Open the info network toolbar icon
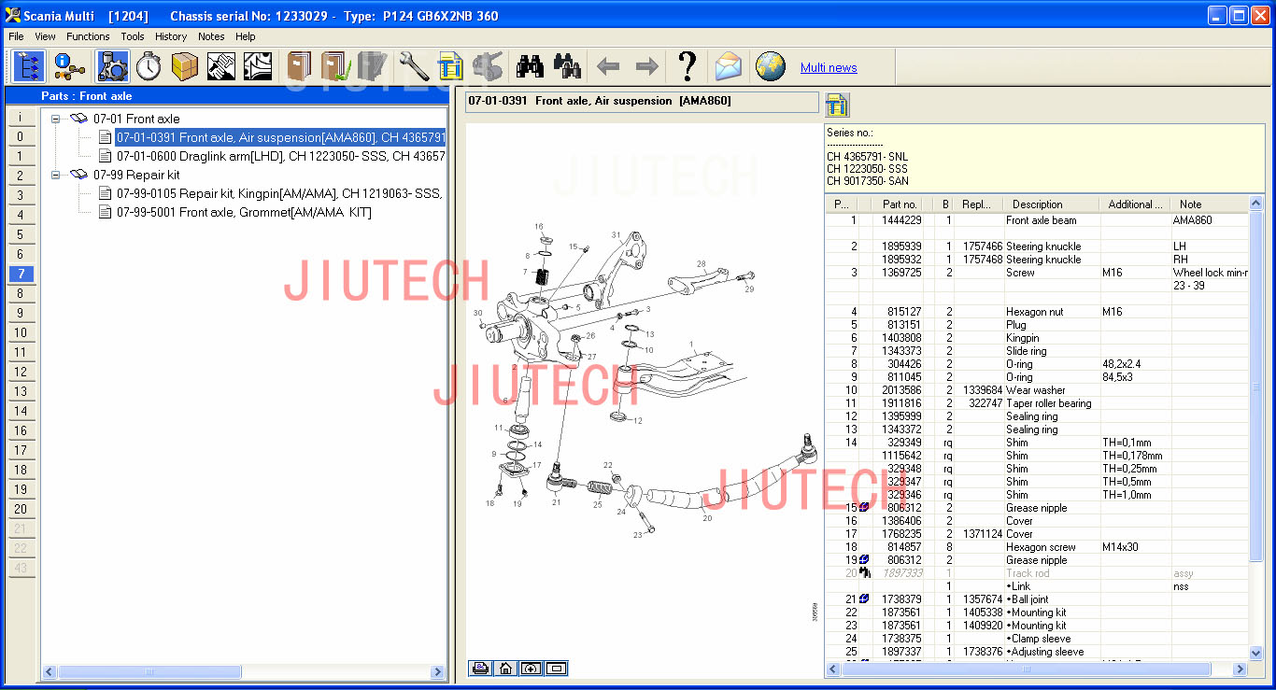1276x690 pixels. click(69, 66)
